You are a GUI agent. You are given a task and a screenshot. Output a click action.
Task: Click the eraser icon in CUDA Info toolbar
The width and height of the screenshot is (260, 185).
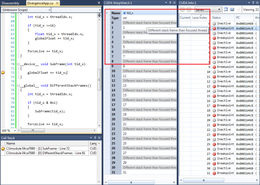click(238, 9)
